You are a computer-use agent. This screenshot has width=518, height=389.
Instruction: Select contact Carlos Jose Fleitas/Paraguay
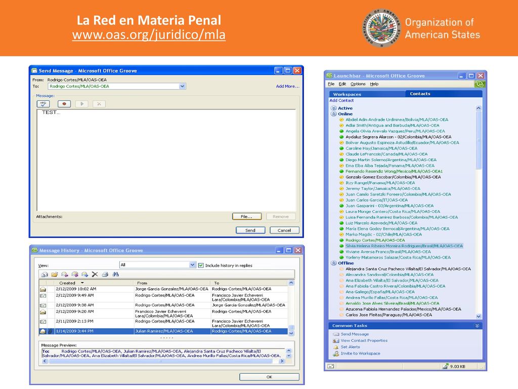(389, 315)
